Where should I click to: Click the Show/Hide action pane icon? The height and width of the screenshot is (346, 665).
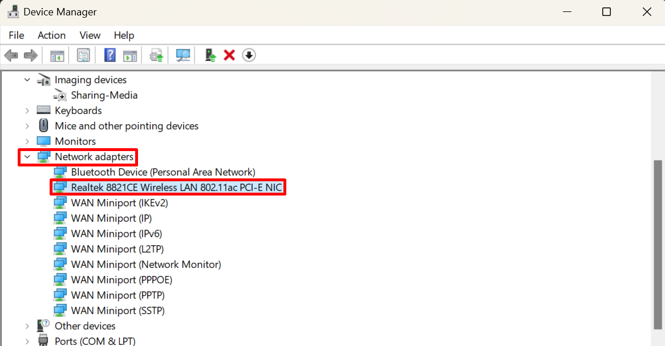(129, 55)
